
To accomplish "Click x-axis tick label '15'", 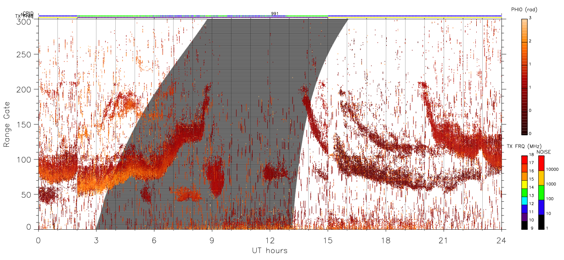I will pyautogui.click(x=327, y=241).
